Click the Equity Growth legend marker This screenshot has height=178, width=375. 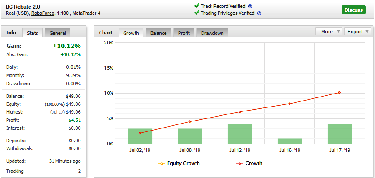(162, 164)
